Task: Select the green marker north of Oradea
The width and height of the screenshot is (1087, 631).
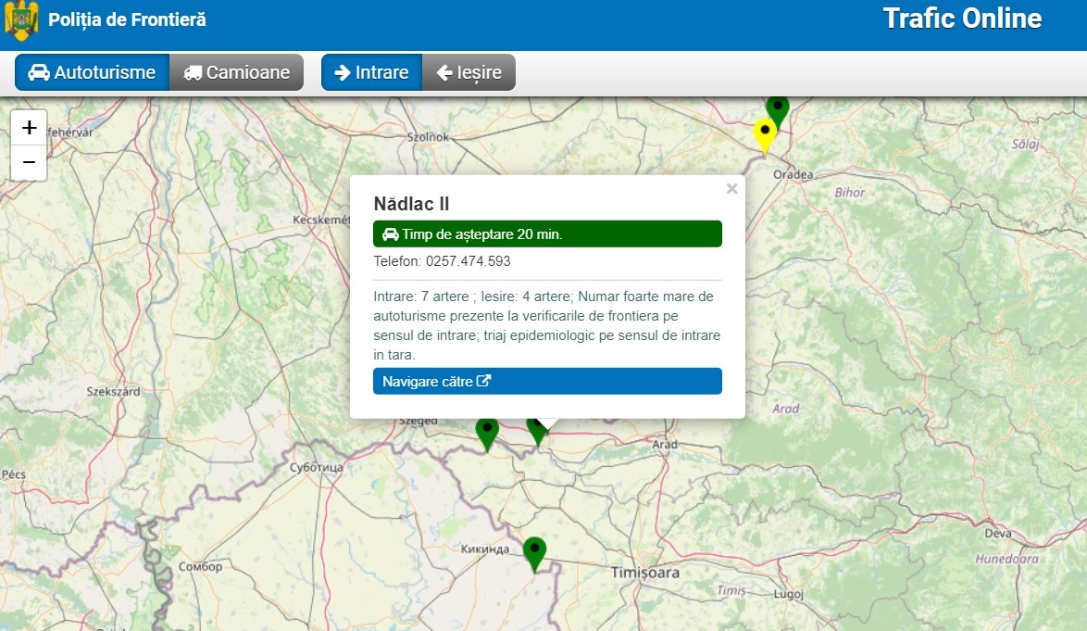Action: [778, 108]
